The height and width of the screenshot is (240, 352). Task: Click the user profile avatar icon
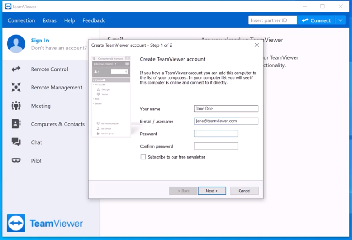pos(16,44)
